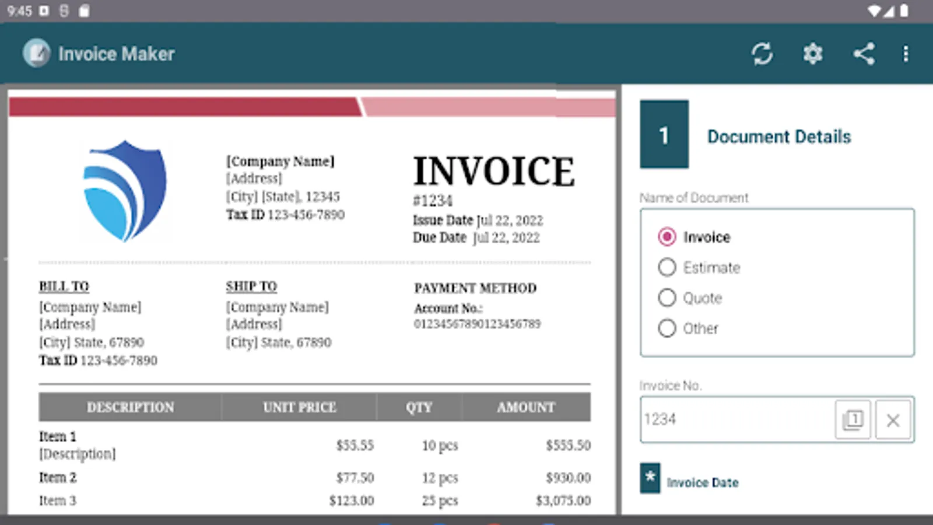The height and width of the screenshot is (525, 933).
Task: Clear the Invoice No. field with X
Action: click(x=893, y=419)
